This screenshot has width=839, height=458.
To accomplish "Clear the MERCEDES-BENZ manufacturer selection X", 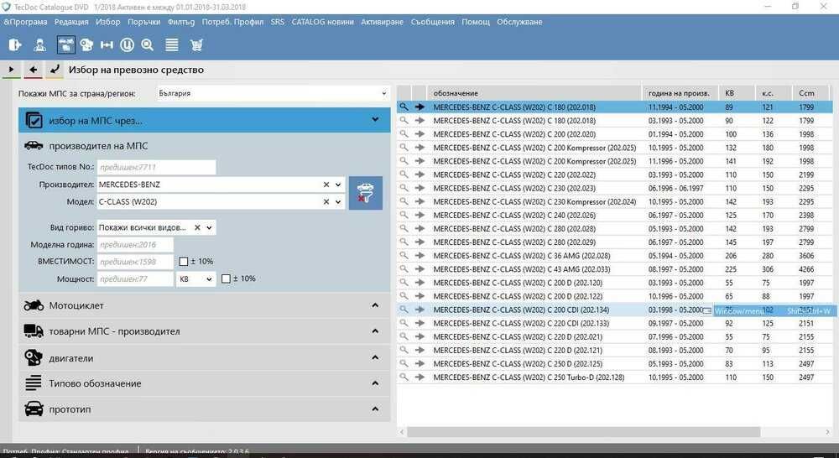I will 326,185.
